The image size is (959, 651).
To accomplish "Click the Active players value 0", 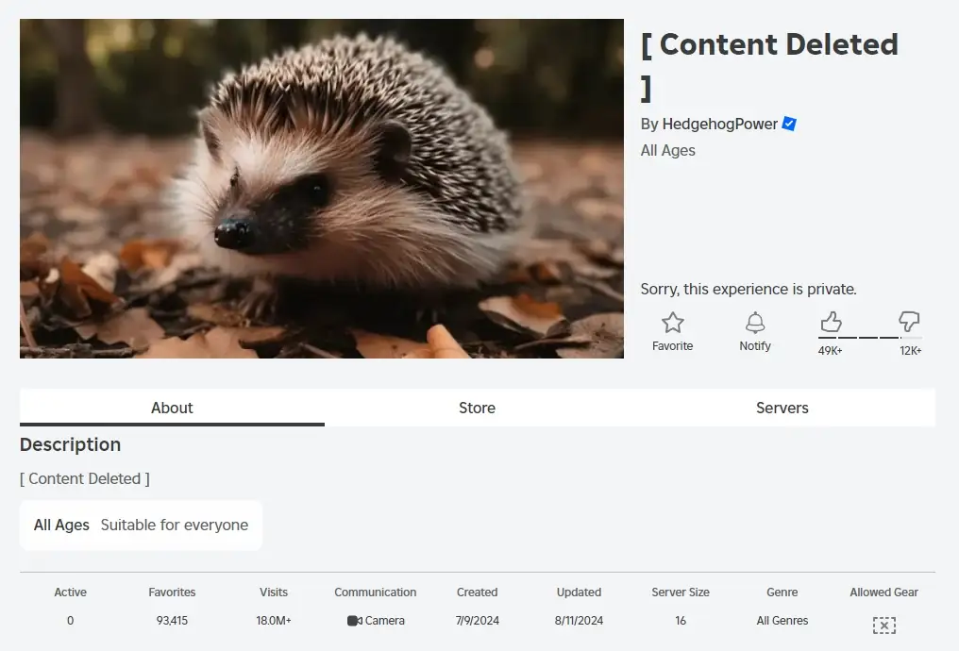I will pos(71,621).
